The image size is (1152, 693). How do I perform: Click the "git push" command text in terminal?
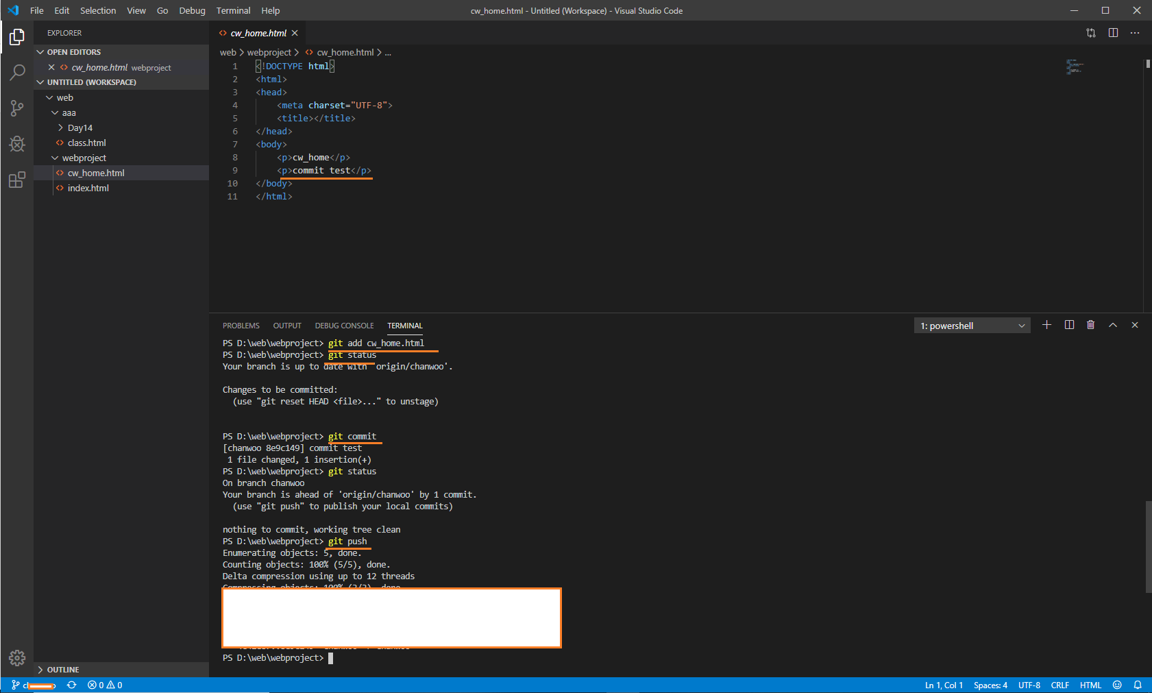coord(347,541)
